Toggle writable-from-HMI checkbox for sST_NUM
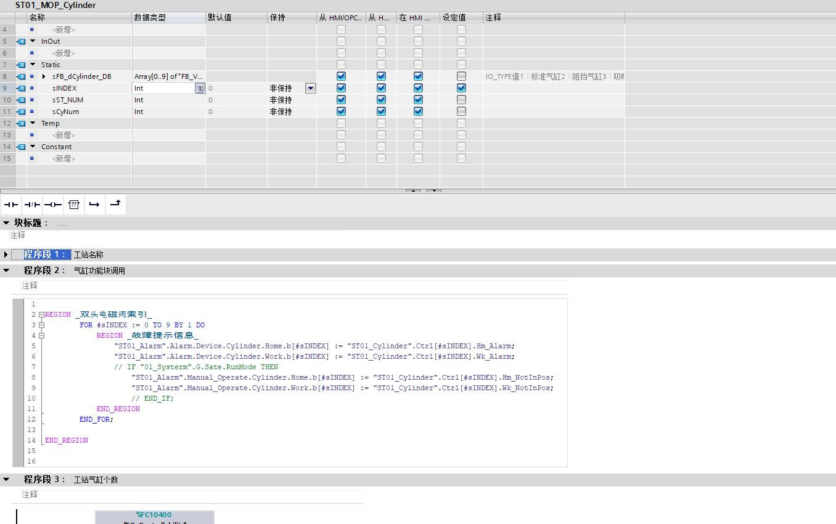 381,100
